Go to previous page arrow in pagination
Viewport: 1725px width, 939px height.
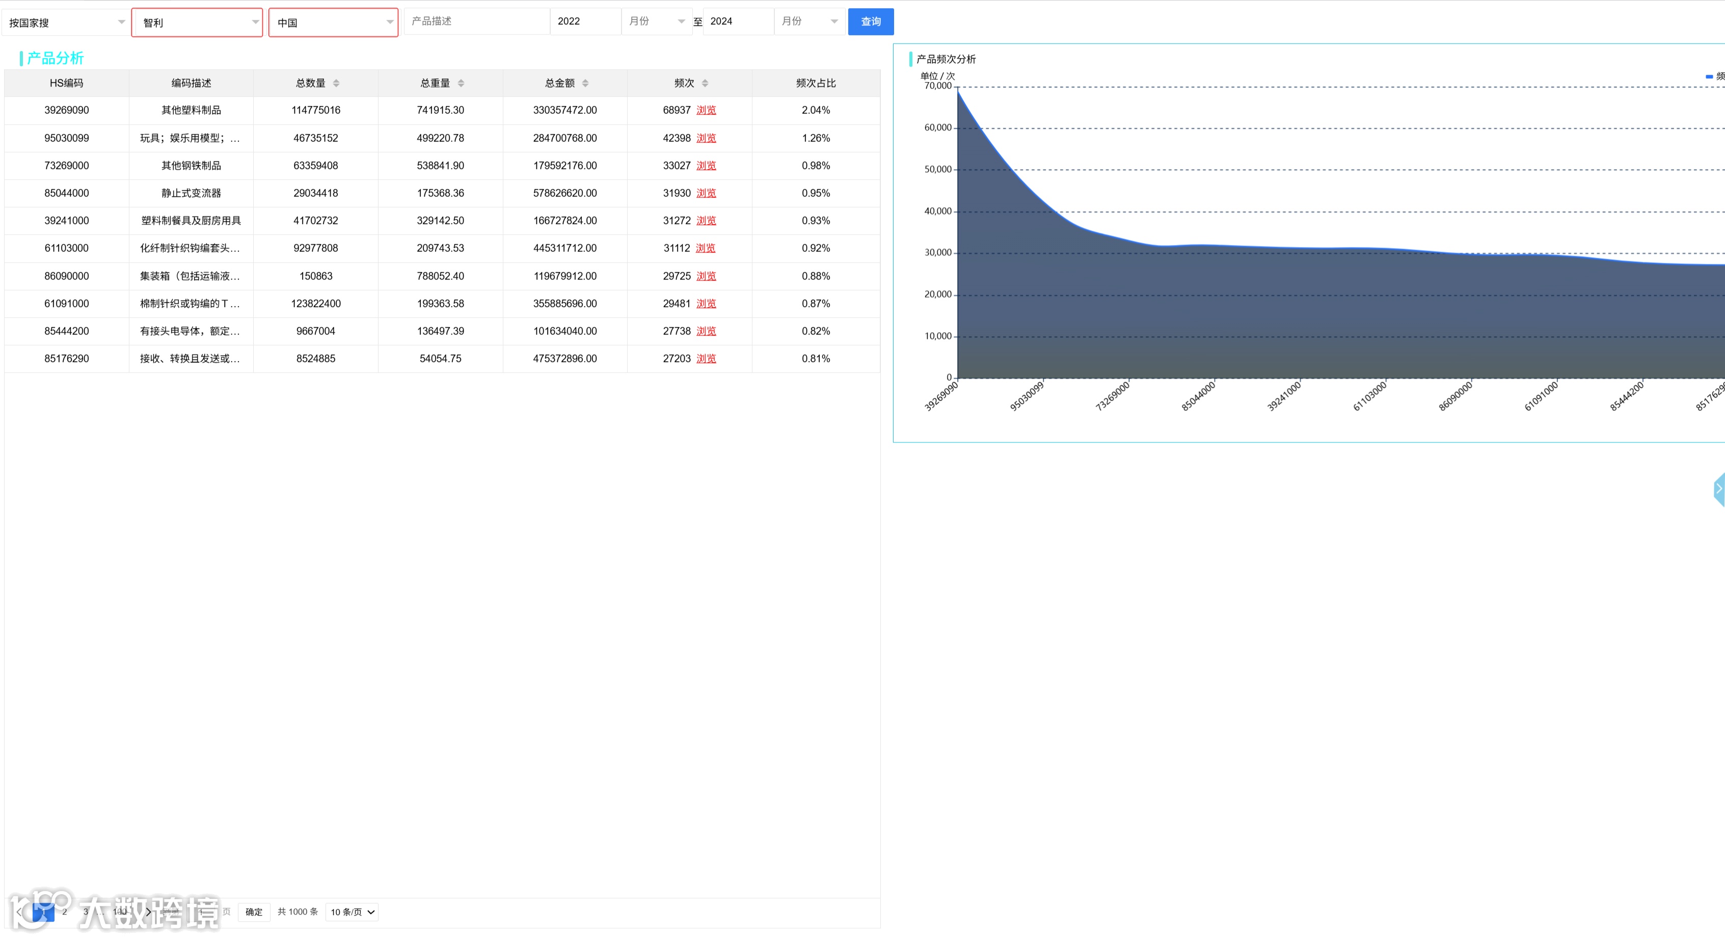19,912
